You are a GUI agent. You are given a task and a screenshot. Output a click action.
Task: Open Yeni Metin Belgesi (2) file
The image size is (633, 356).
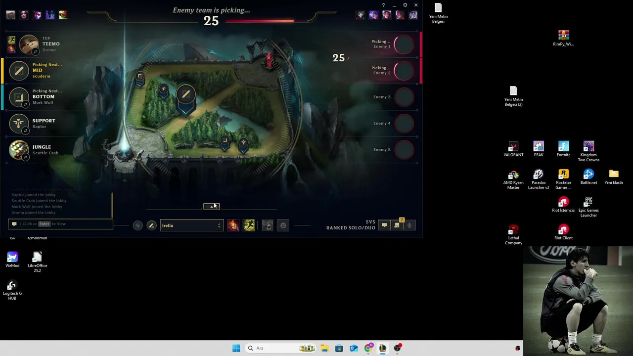[x=513, y=96]
